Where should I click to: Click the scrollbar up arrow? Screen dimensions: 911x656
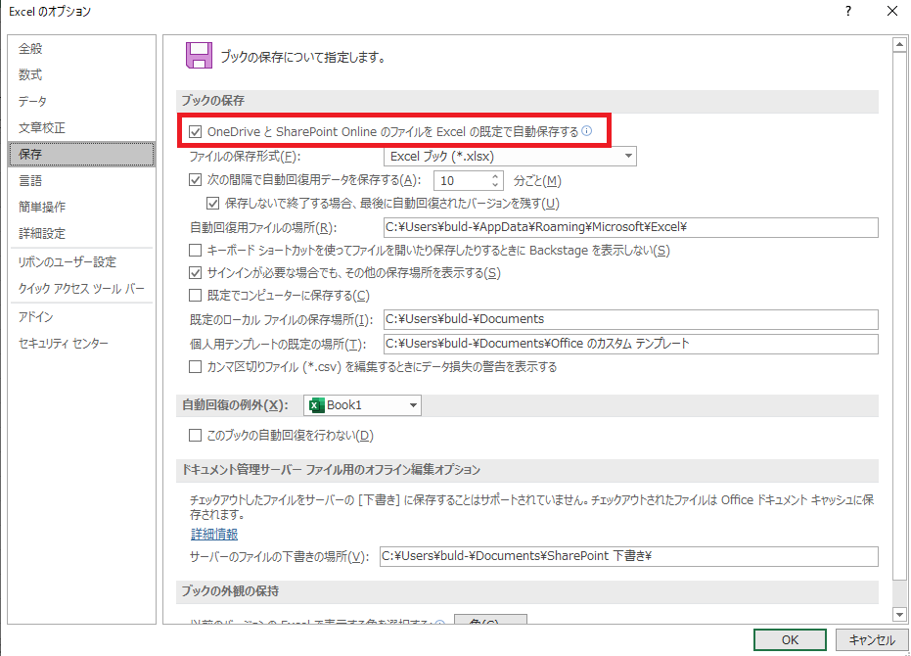pyautogui.click(x=899, y=45)
